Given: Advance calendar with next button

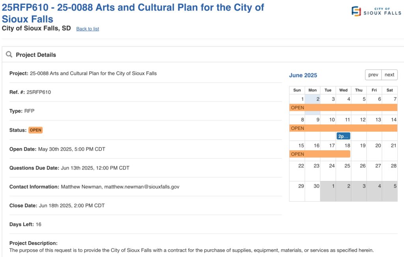Looking at the screenshot, I should [x=389, y=74].
